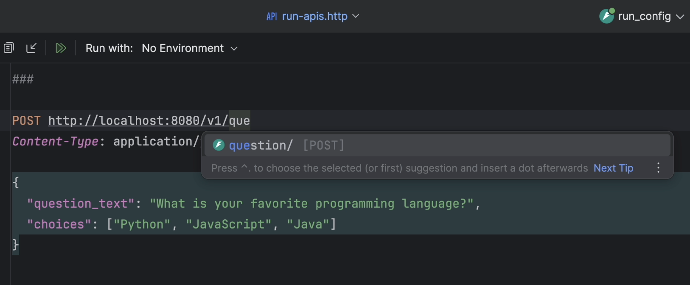This screenshot has height=285, width=690.
Task: Click the "question_text" JSON key
Action: pyautogui.click(x=80, y=204)
